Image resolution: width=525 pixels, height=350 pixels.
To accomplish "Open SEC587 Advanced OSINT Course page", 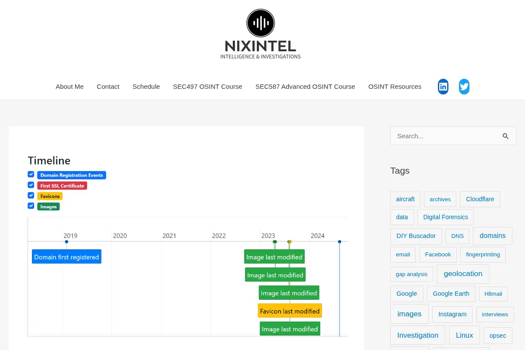I will click(x=305, y=87).
